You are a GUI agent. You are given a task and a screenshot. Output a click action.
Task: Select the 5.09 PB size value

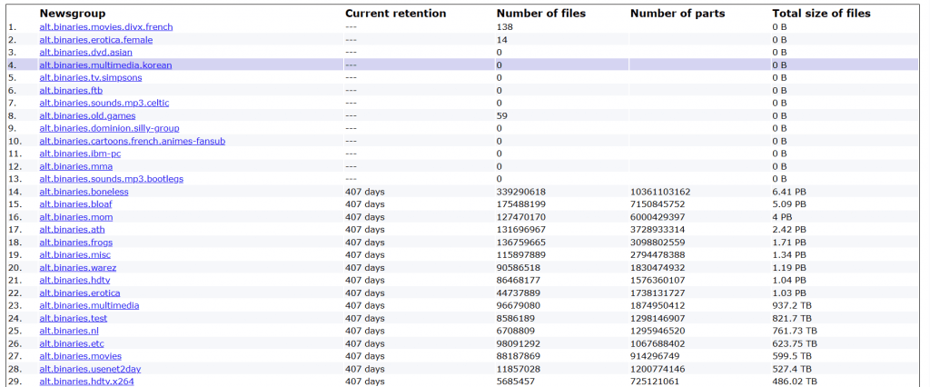(789, 204)
